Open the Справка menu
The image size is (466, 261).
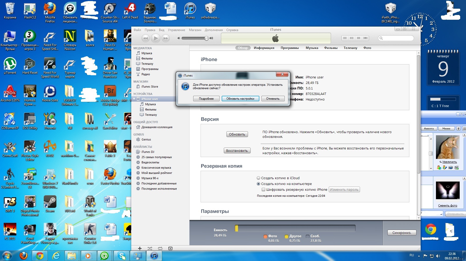click(x=232, y=30)
